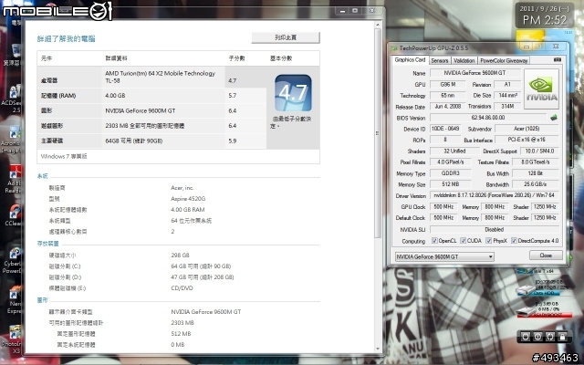Open PhotoImpact X3 desktop shortcut
584x365 pixels.
point(15,333)
